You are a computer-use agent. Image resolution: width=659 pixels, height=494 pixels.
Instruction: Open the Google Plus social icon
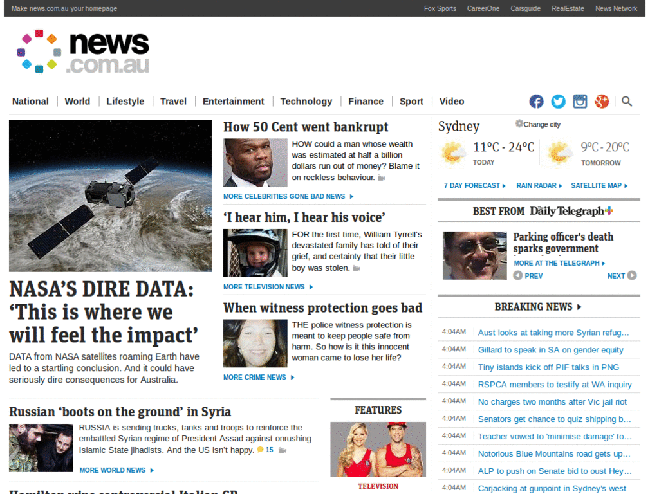(x=602, y=101)
